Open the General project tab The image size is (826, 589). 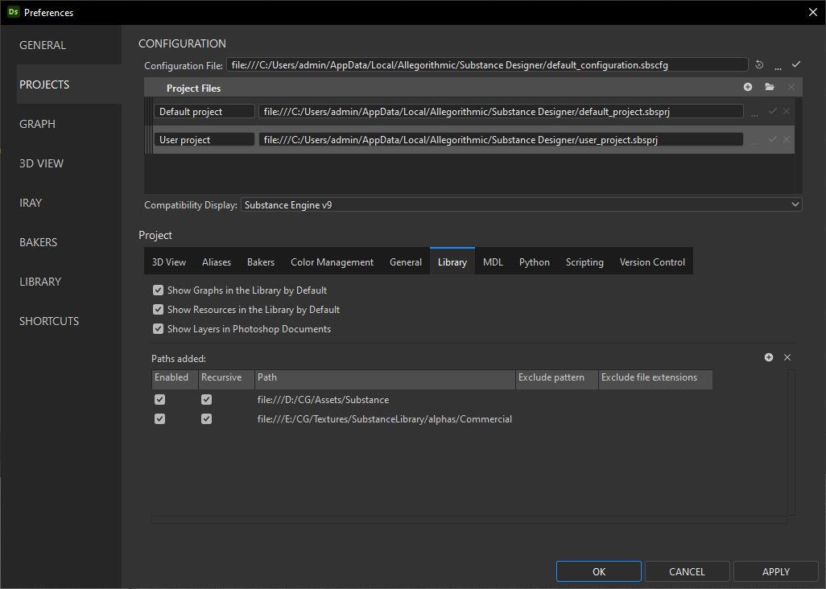[x=406, y=262]
